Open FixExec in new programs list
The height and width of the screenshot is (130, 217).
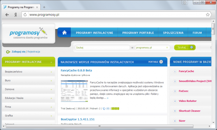[183, 91]
